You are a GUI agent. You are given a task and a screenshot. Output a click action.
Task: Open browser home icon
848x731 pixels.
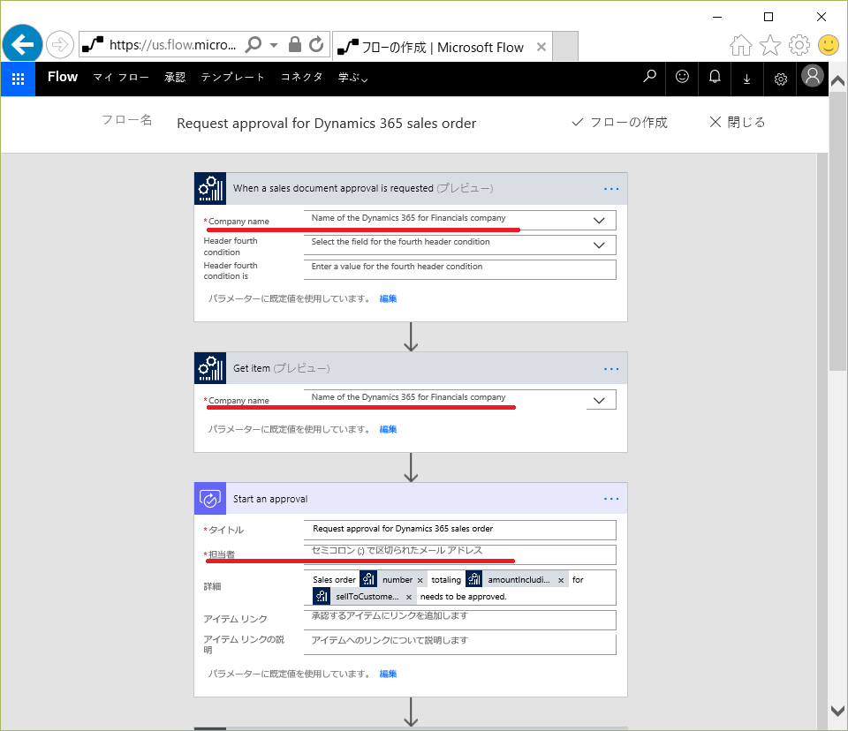741,45
